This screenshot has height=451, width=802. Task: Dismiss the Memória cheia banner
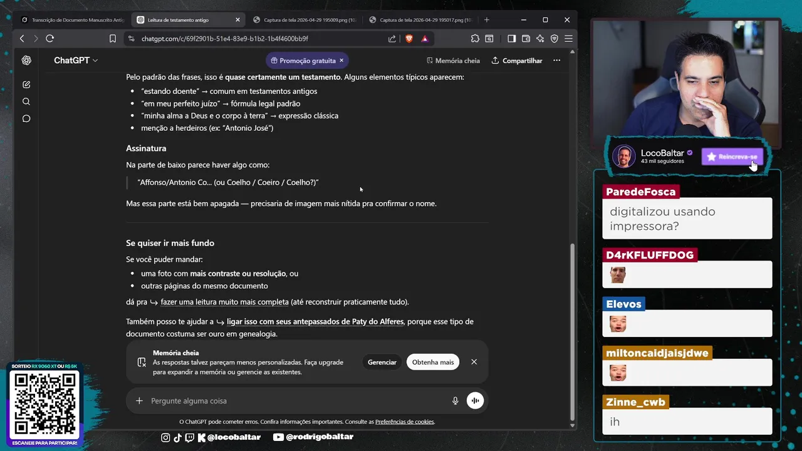pos(474,362)
